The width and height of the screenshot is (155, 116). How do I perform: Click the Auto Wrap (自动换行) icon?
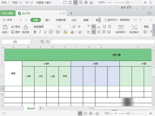[134, 27]
